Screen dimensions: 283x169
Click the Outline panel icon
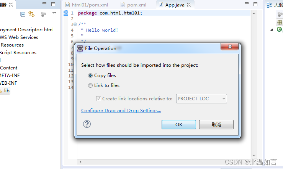click(x=269, y=5)
